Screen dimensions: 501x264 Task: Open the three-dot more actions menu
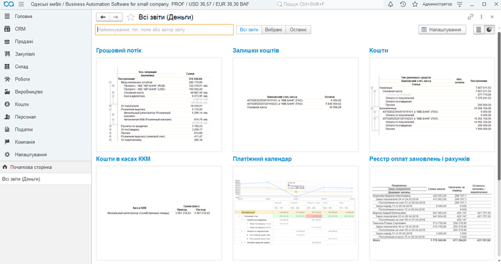[482, 17]
